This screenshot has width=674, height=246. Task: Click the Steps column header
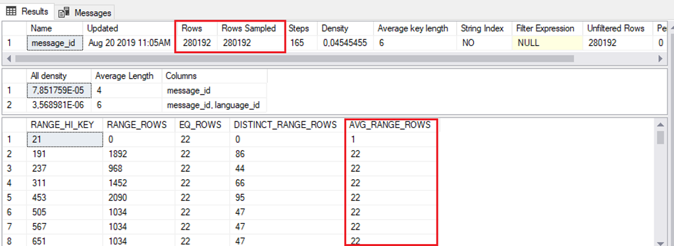click(301, 28)
